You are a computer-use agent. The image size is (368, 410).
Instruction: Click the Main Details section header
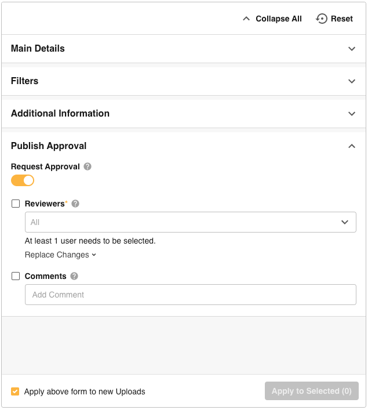[x=38, y=49]
